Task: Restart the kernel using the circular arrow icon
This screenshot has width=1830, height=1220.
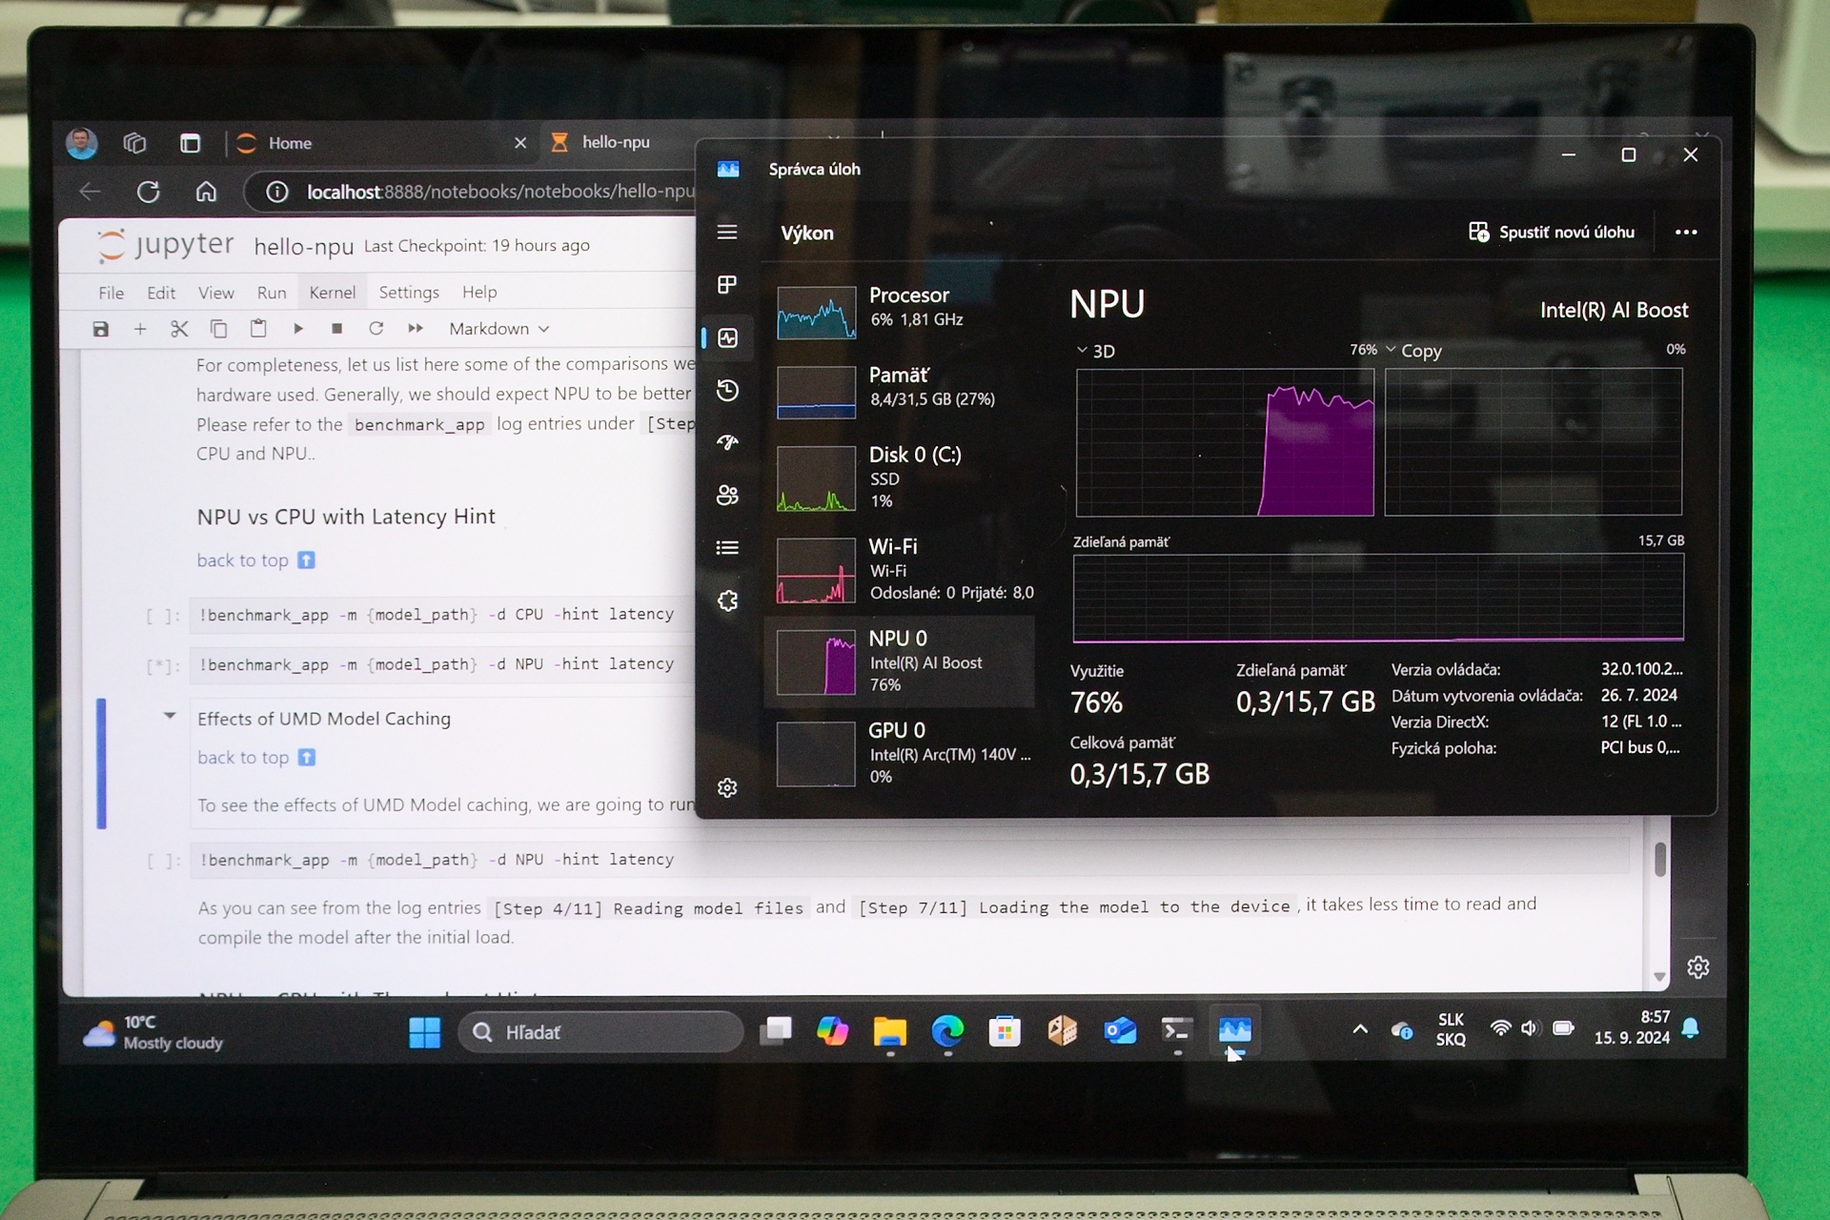Action: coord(376,329)
